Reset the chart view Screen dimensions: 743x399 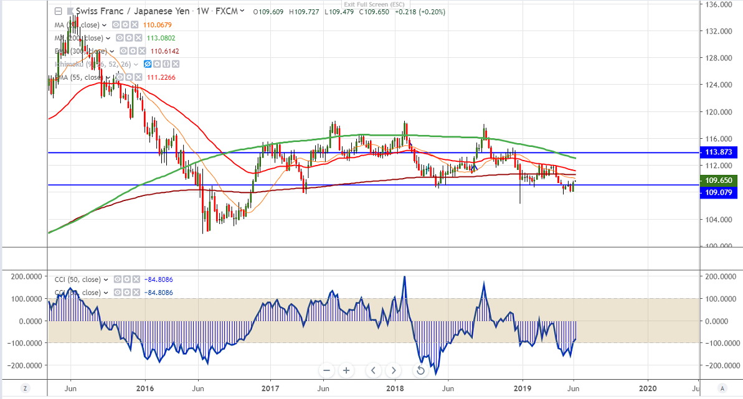tap(420, 370)
